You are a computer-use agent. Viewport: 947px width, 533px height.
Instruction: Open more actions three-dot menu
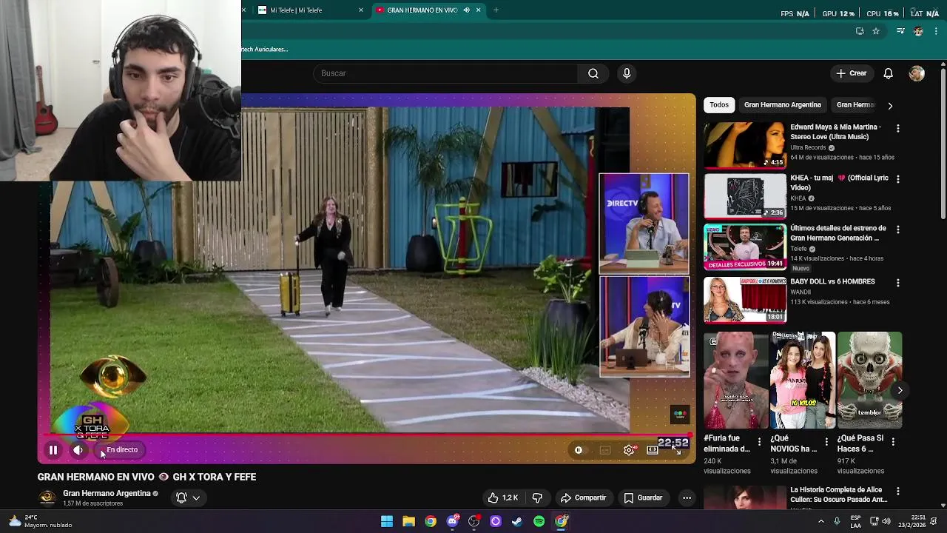(687, 497)
